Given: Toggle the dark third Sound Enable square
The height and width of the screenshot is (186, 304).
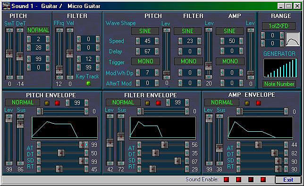Looking at the screenshot, I should click(251, 179).
